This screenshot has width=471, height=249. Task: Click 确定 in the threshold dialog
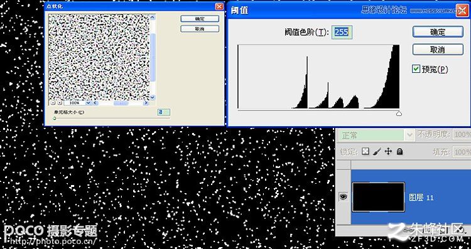click(x=438, y=32)
